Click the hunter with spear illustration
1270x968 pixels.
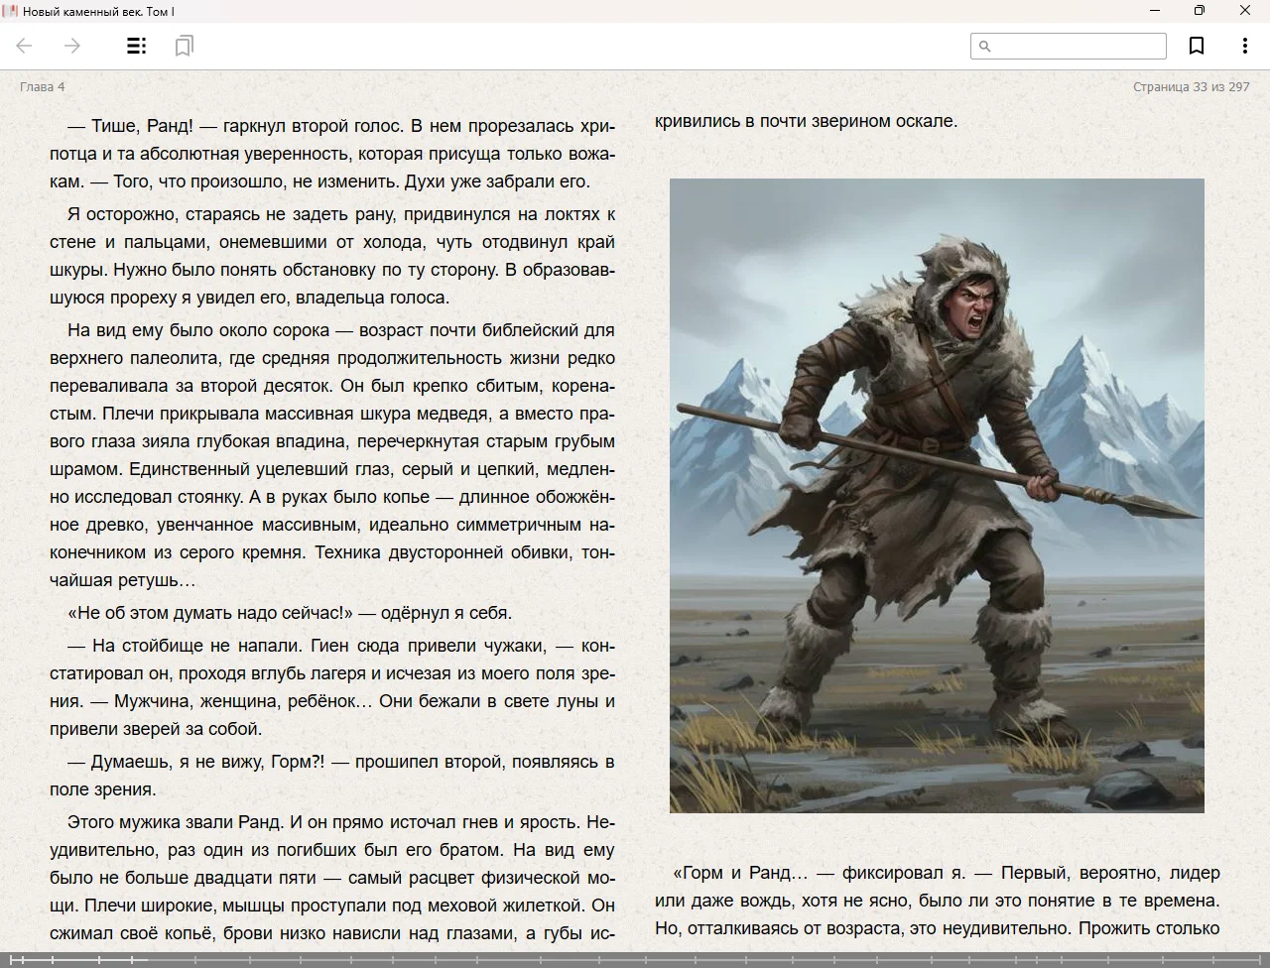tap(937, 496)
